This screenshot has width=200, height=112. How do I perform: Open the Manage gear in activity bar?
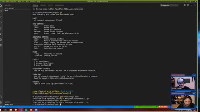point(1,102)
